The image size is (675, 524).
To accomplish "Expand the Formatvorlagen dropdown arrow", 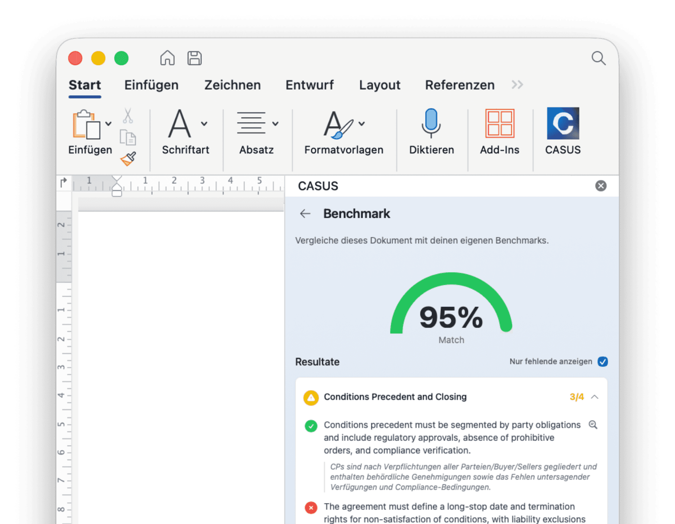I will (361, 124).
